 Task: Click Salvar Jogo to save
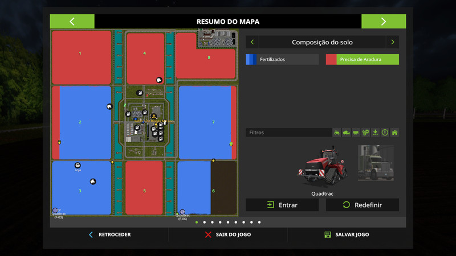[x=347, y=234]
